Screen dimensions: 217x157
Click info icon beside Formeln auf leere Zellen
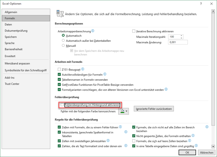click(x=190, y=141)
